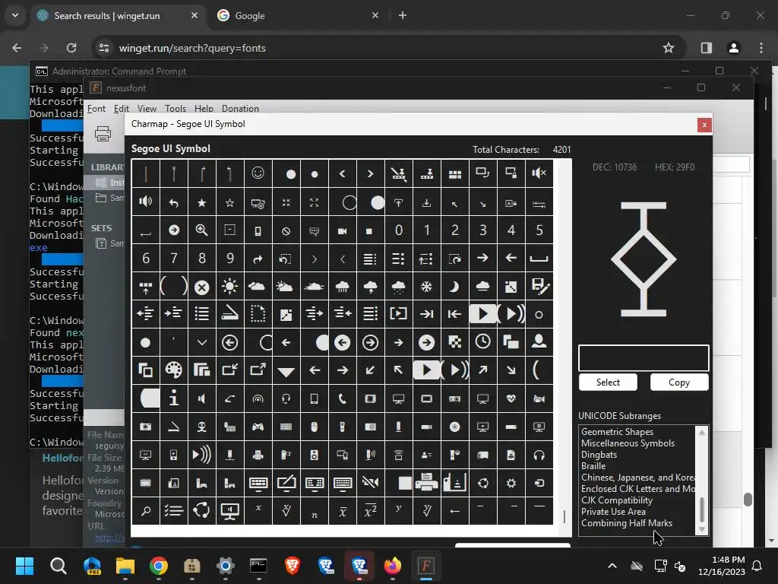Click the Copy button in charmap
Screen dimensions: 778x584
point(678,382)
